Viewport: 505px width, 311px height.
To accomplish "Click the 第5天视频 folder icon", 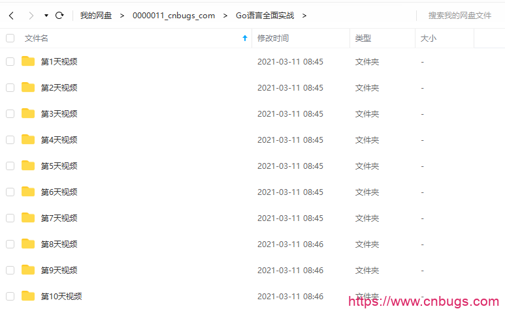I will (x=28, y=166).
